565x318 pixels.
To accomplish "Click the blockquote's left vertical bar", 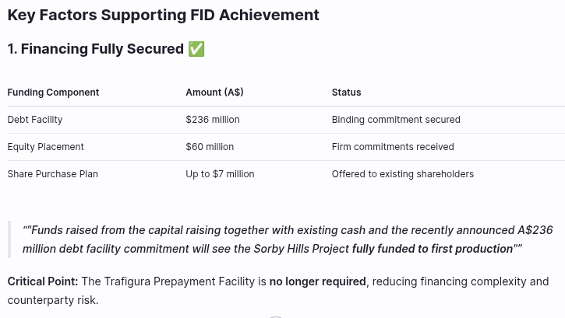I will pos(9,239).
